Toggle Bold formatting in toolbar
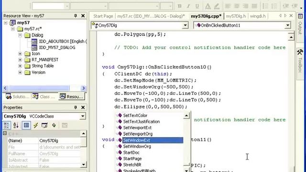306x172 pixels. pyautogui.click(x=180, y=6)
